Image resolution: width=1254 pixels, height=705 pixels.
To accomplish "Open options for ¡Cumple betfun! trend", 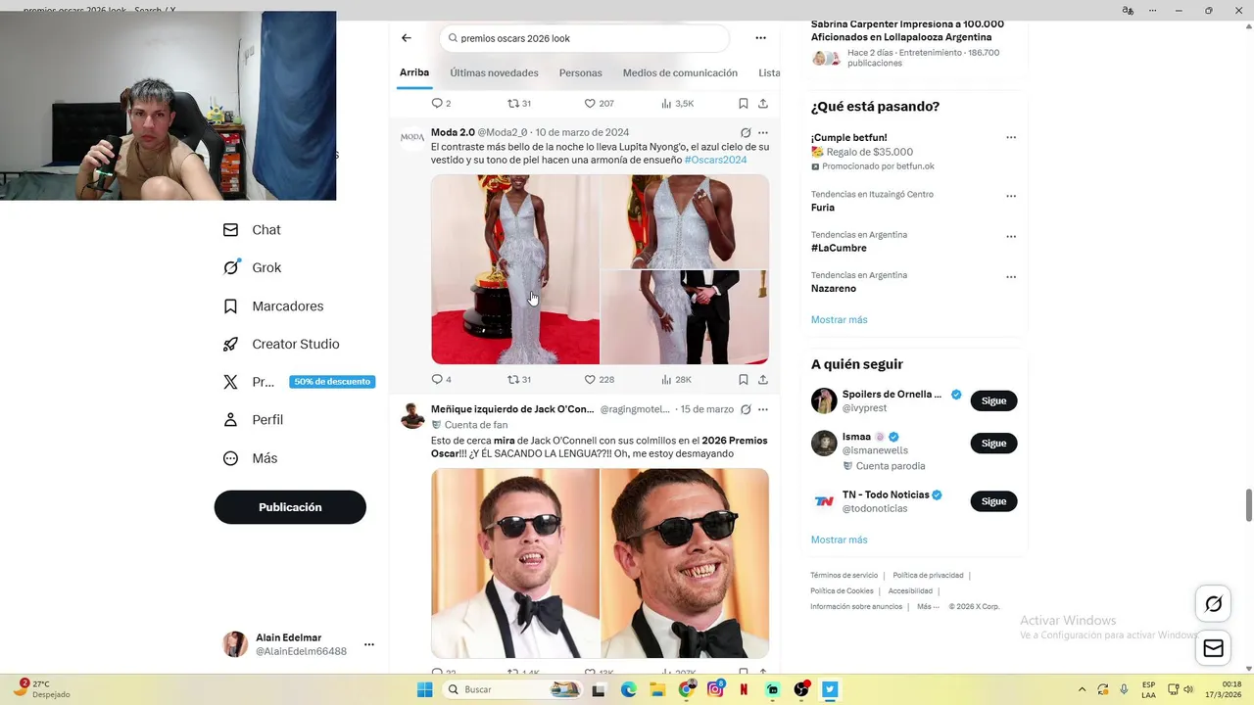I will pos(1011,138).
